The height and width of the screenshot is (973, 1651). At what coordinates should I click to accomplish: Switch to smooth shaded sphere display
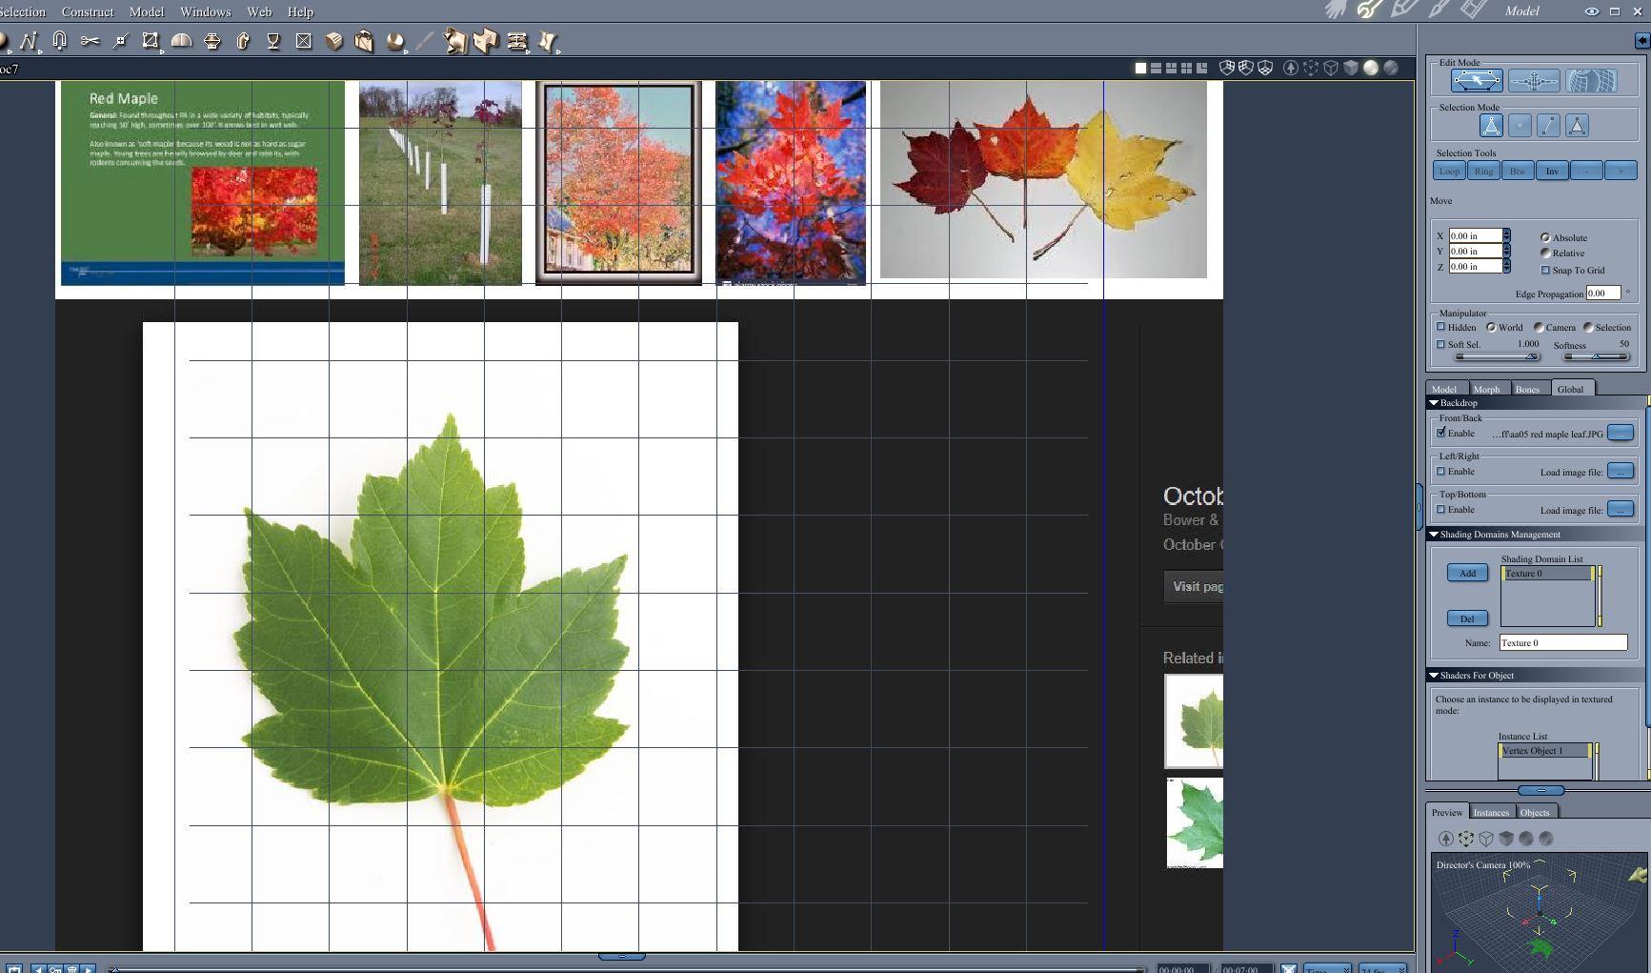pyautogui.click(x=1371, y=68)
